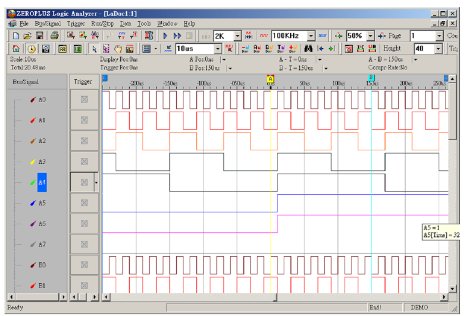
Task: Toggle trigger condition for A2
Action: point(84,141)
